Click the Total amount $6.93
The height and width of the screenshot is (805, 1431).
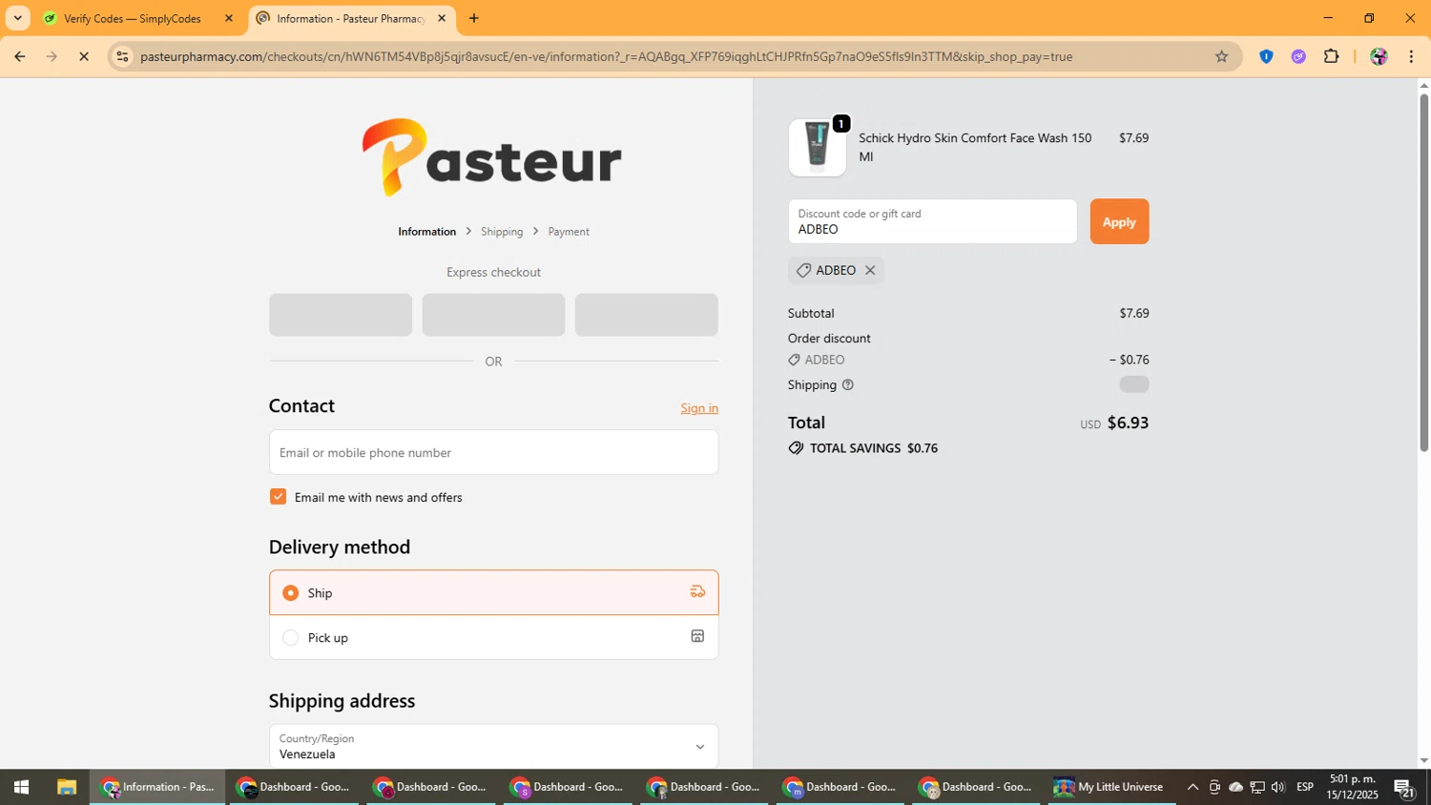1127,423
